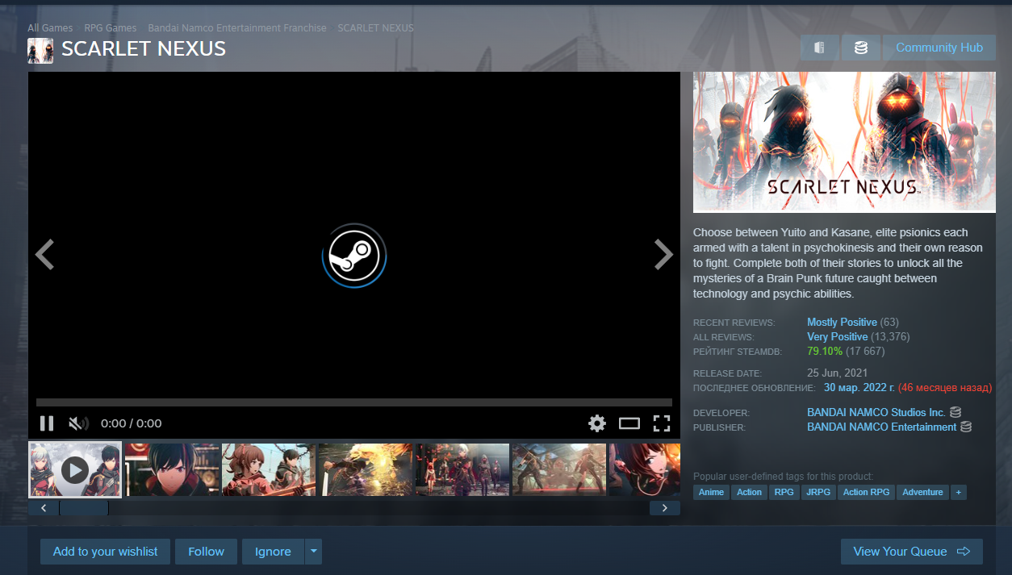
Task: Select the third screenshot thumbnail
Action: coord(269,469)
